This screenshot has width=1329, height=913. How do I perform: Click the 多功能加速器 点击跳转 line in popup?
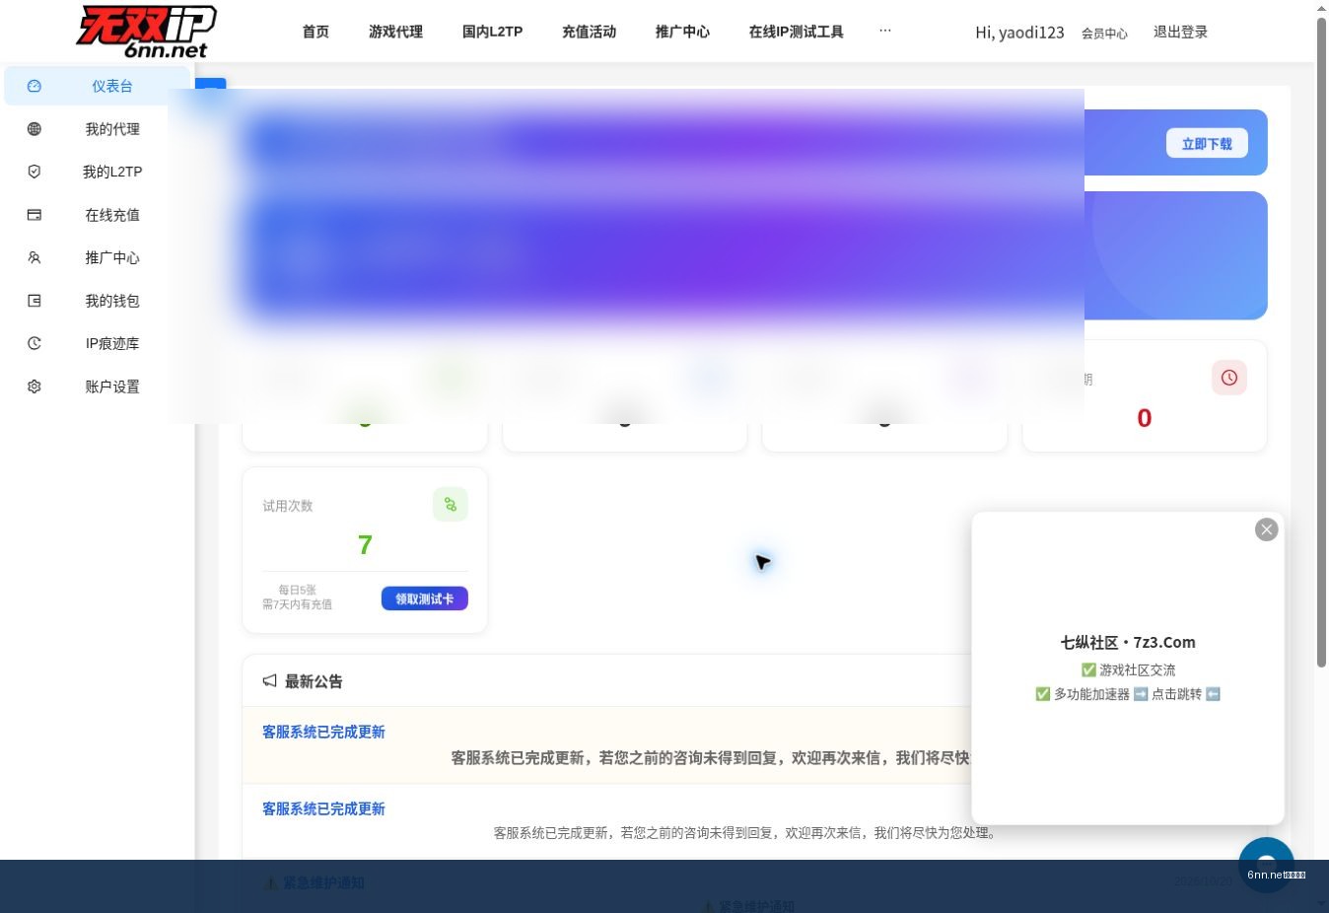click(x=1128, y=694)
